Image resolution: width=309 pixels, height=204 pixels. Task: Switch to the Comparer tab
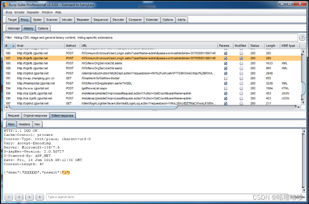point(135,20)
